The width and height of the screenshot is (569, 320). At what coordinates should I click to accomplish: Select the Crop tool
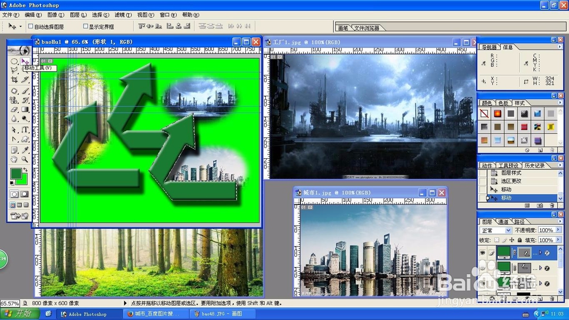coord(14,79)
